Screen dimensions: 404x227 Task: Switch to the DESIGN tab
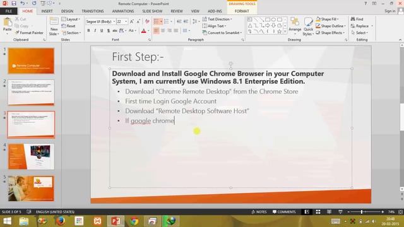pyautogui.click(x=67, y=11)
